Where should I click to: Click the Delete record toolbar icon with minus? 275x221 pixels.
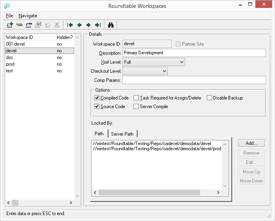click(x=29, y=25)
